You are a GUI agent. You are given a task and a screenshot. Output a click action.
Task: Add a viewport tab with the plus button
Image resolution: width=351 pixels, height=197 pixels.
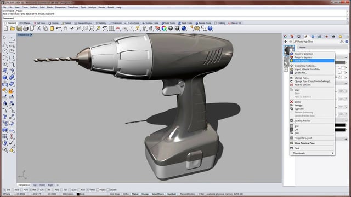tap(58, 185)
